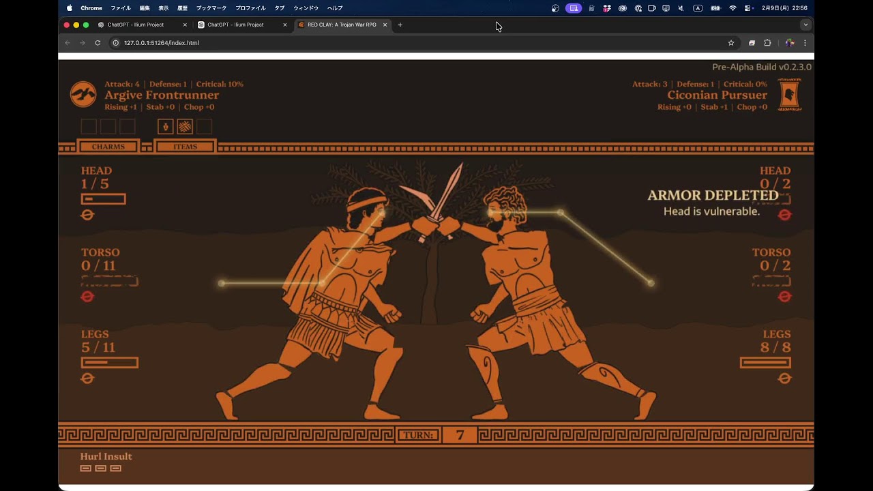The height and width of the screenshot is (491, 873).
Task: Click the input source A icon
Action: pyautogui.click(x=698, y=8)
